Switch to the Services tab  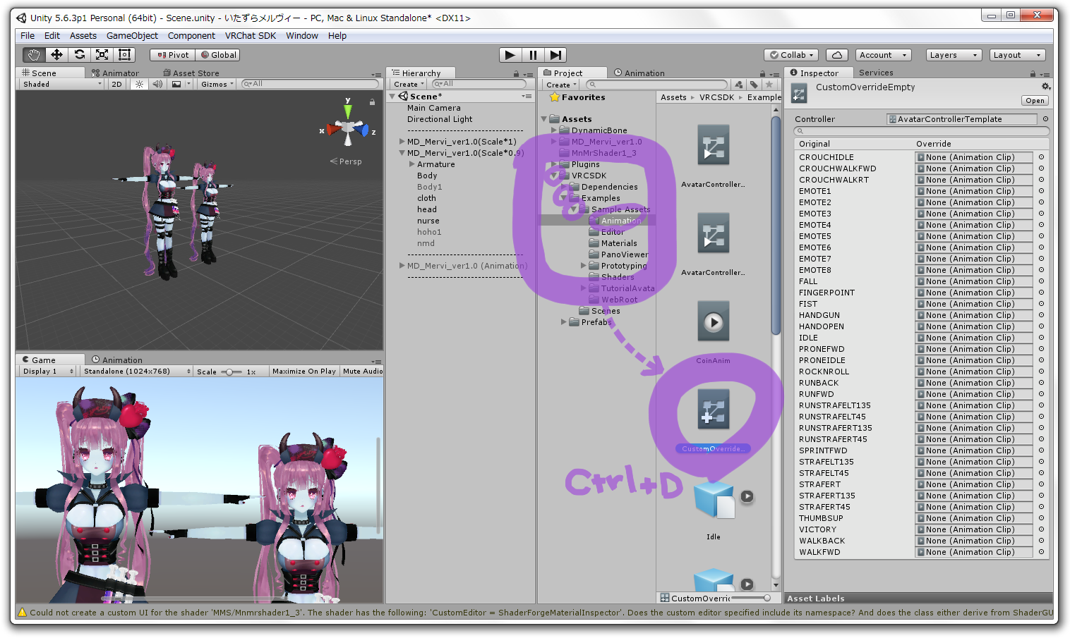point(876,73)
